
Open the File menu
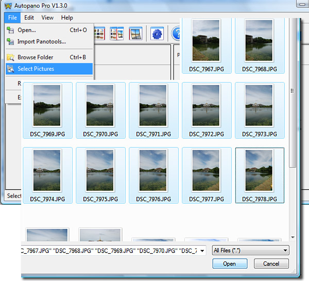tap(12, 18)
